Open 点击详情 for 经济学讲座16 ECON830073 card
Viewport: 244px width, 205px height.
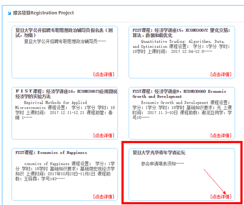tap(104, 135)
